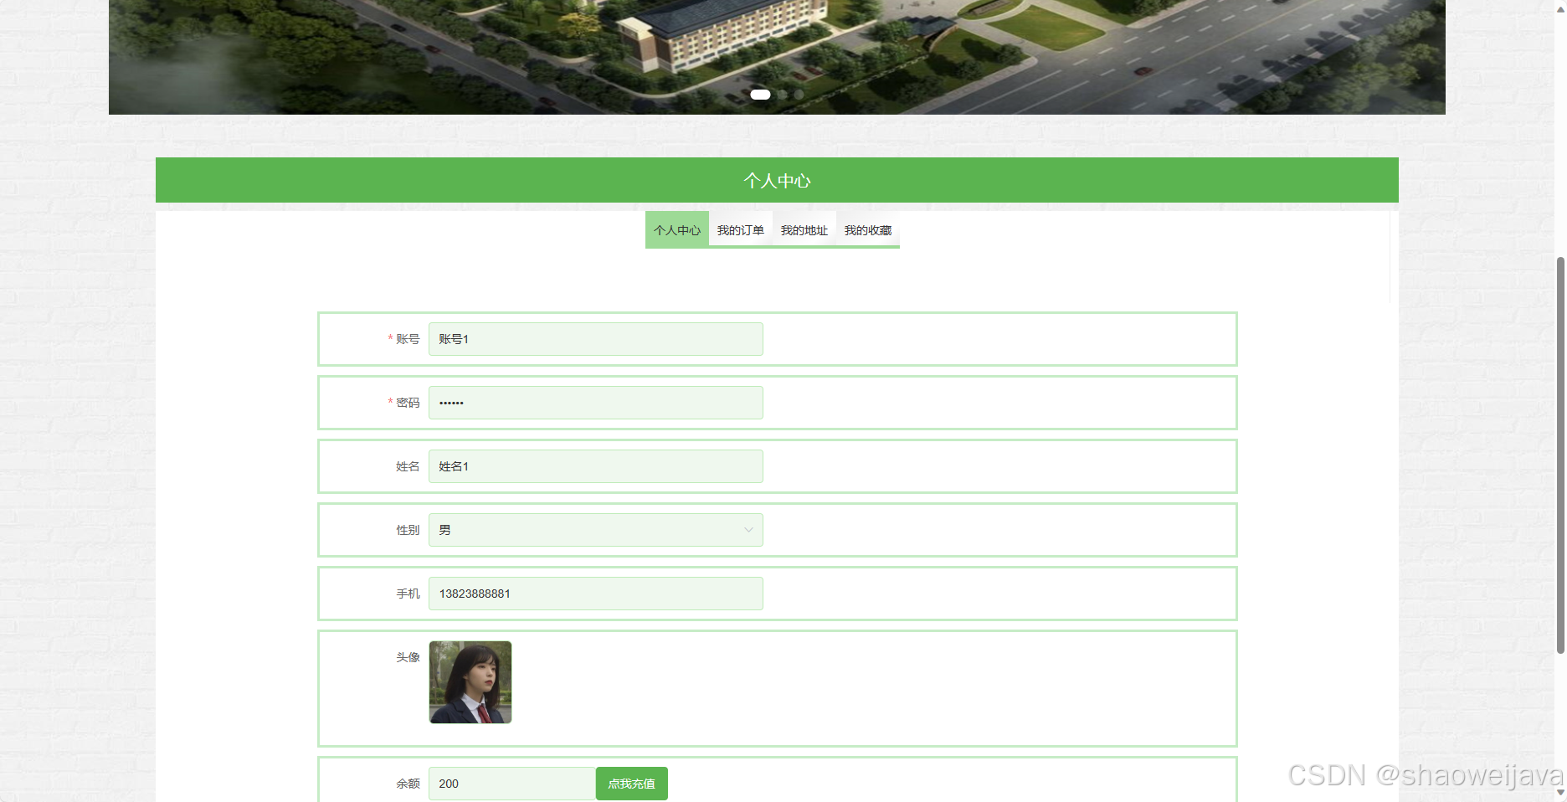Click the 密码 field label
This screenshot has width=1567, height=802.
pyautogui.click(x=408, y=403)
